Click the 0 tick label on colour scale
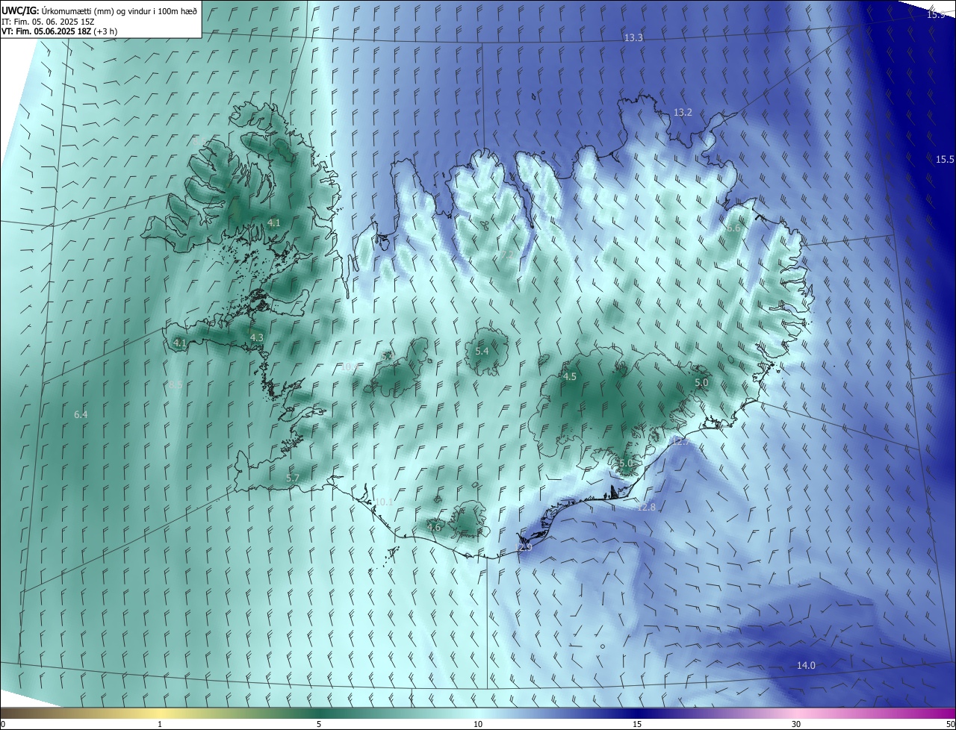The width and height of the screenshot is (956, 730). click(3, 724)
